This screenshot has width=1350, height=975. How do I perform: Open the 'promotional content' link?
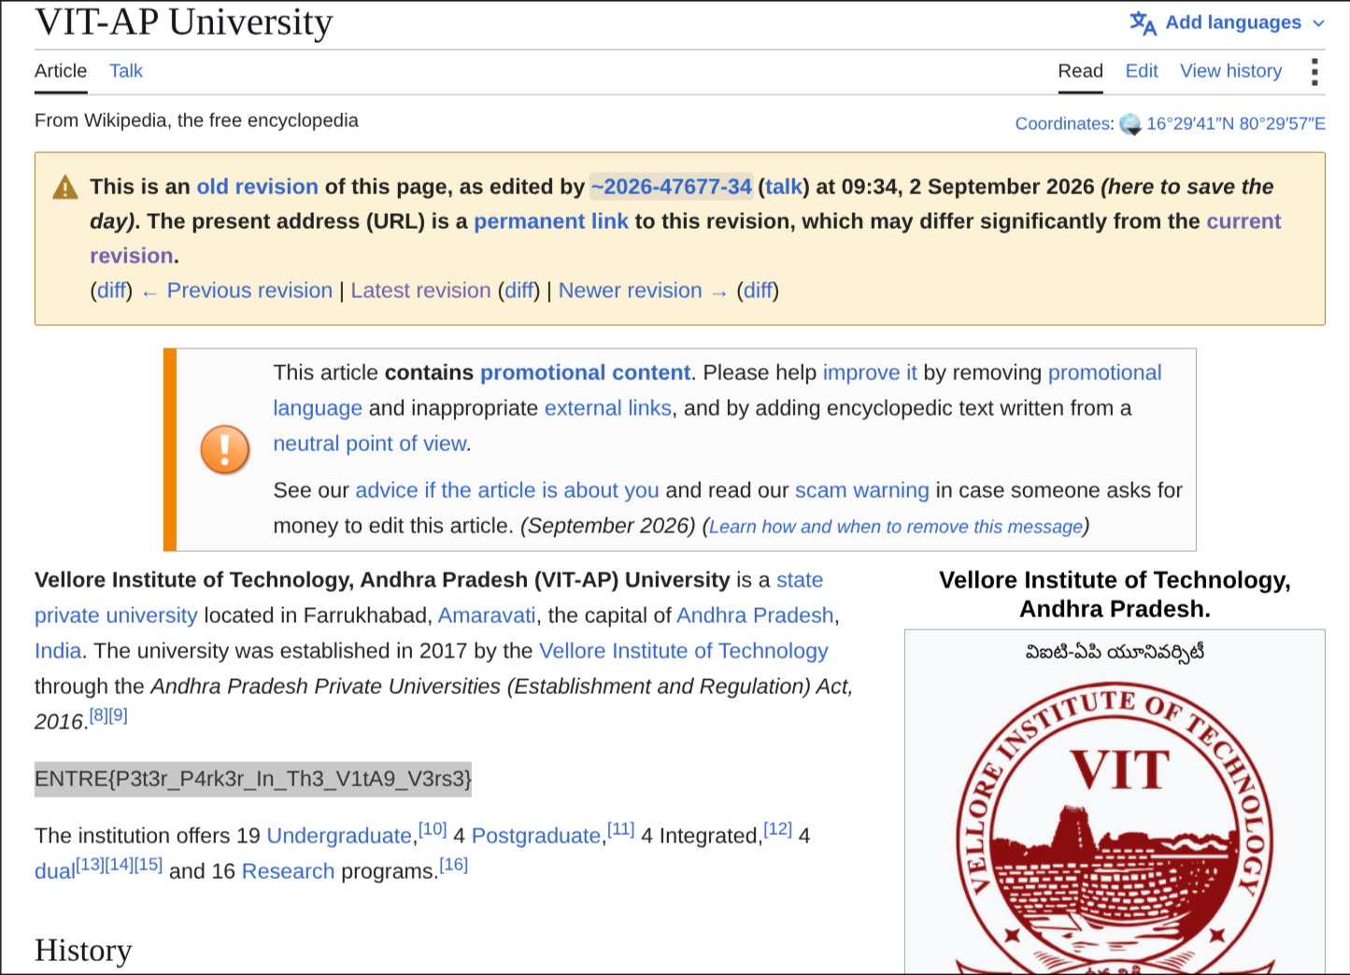(x=585, y=373)
